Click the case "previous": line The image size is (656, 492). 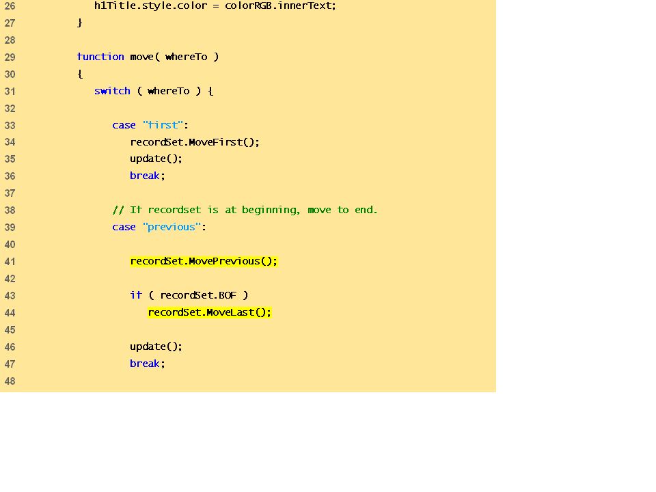click(159, 227)
